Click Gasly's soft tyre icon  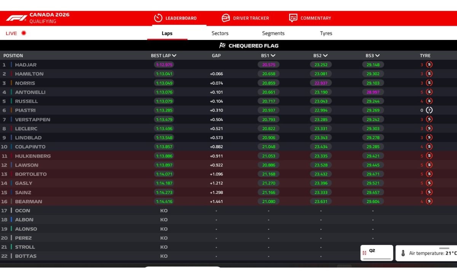[x=429, y=183]
